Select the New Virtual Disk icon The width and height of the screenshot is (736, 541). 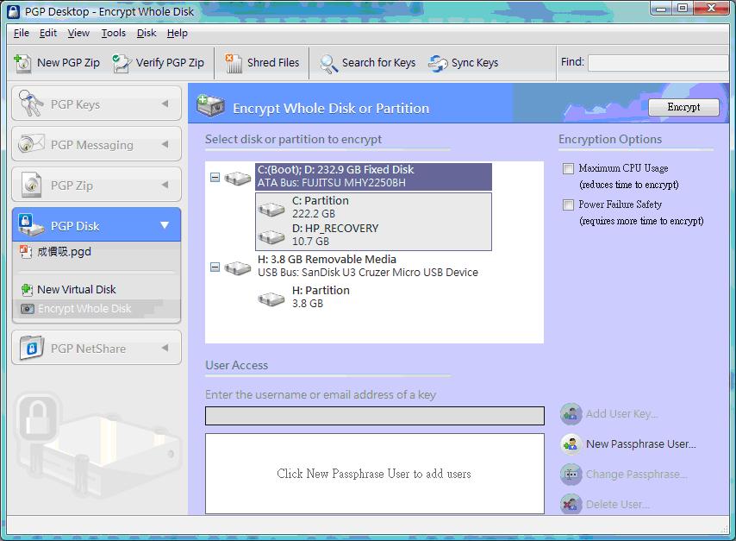point(27,290)
